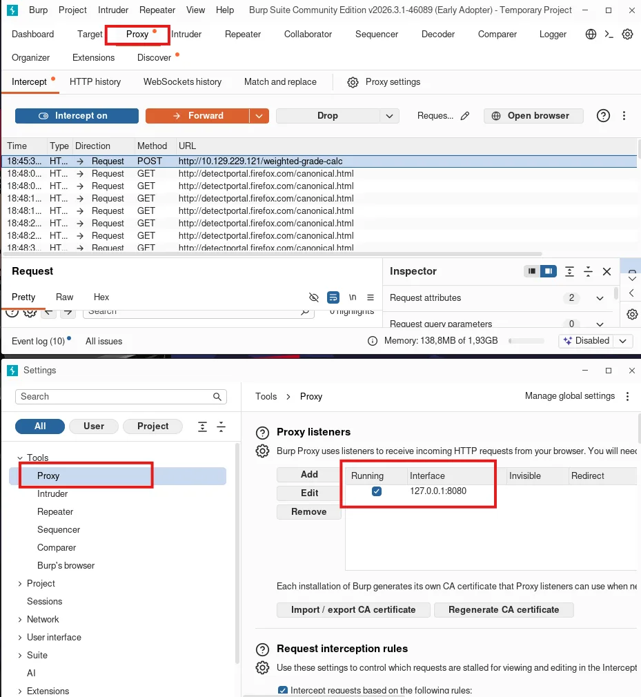This screenshot has height=697, width=641.
Task: Expand all settings tree icon
Action: pos(202,426)
